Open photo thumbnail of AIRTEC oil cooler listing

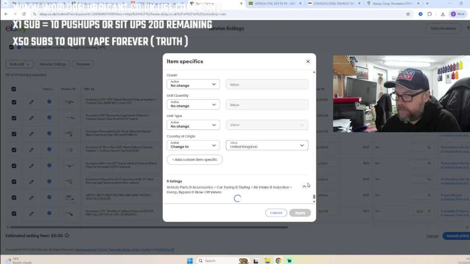tap(69, 198)
